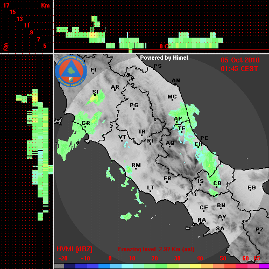Click the RI city label
269x269 pixels.
[x=150, y=141]
